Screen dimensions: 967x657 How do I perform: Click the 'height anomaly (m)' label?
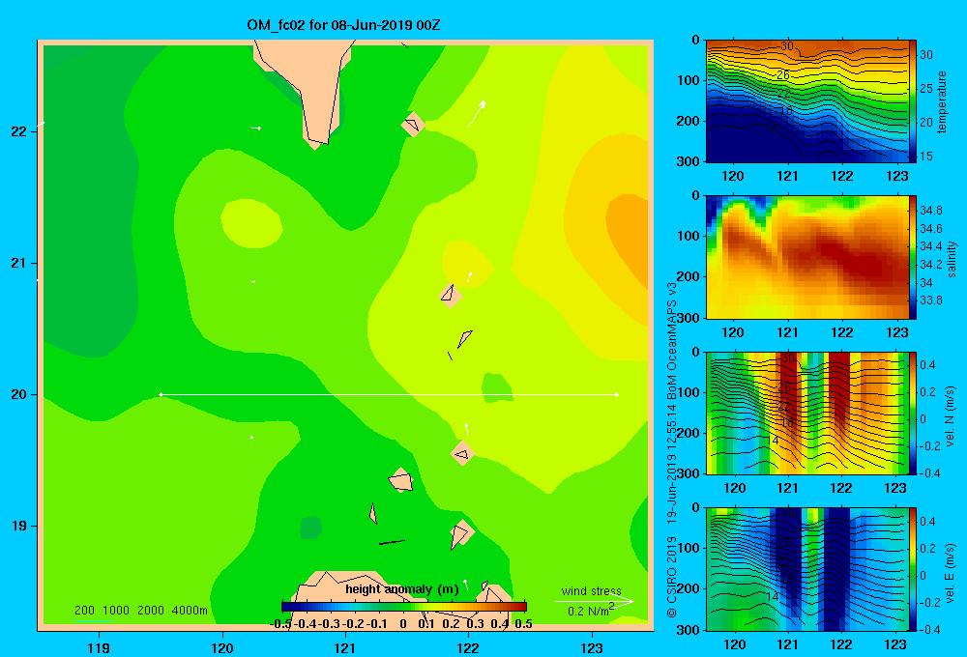(402, 589)
